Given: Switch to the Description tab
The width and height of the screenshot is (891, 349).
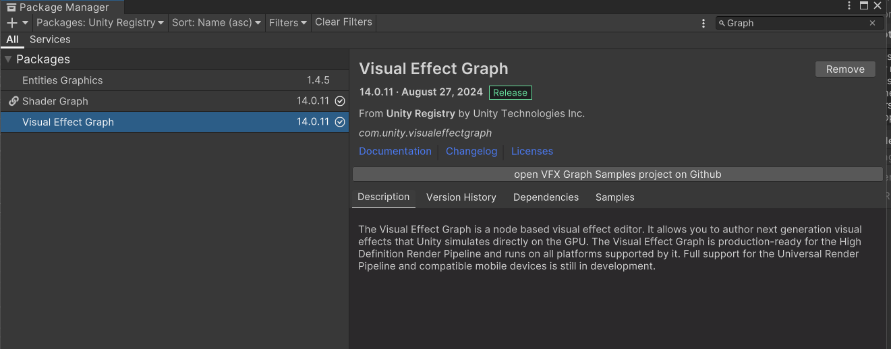Looking at the screenshot, I should tap(384, 197).
